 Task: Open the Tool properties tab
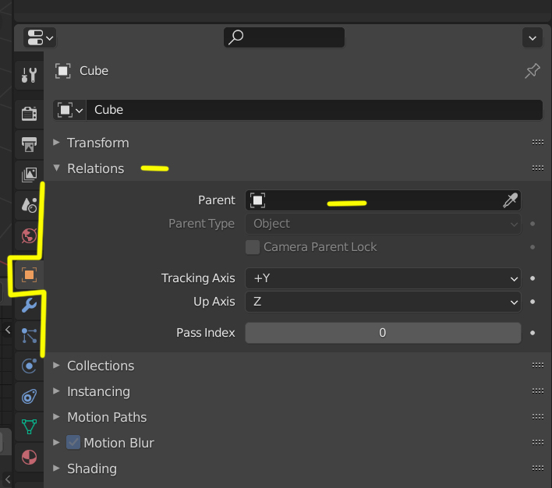point(29,76)
